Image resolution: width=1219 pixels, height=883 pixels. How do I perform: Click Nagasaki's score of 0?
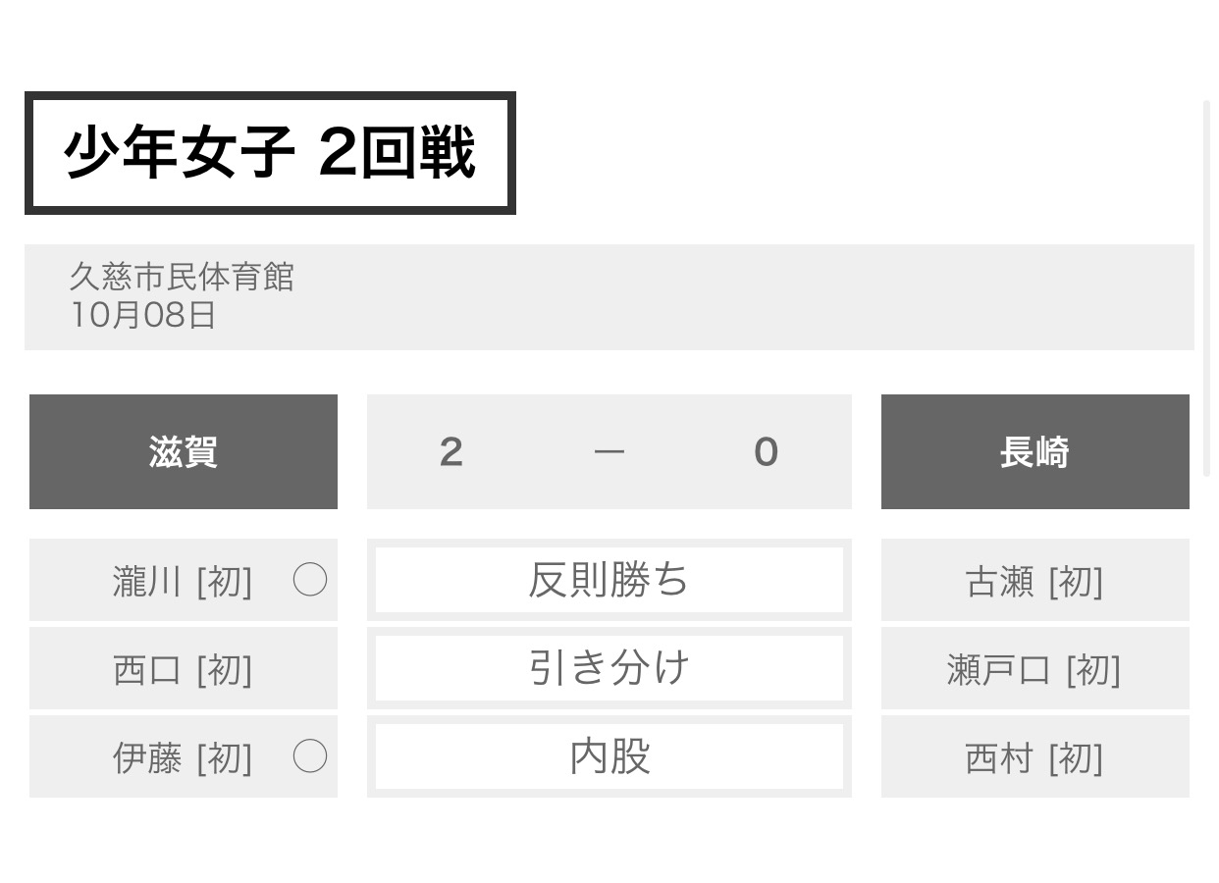click(x=767, y=452)
